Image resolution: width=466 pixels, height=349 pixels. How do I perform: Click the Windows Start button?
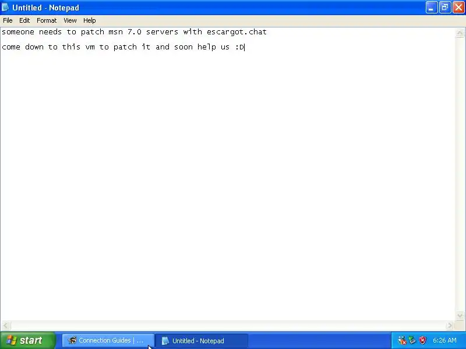27,340
